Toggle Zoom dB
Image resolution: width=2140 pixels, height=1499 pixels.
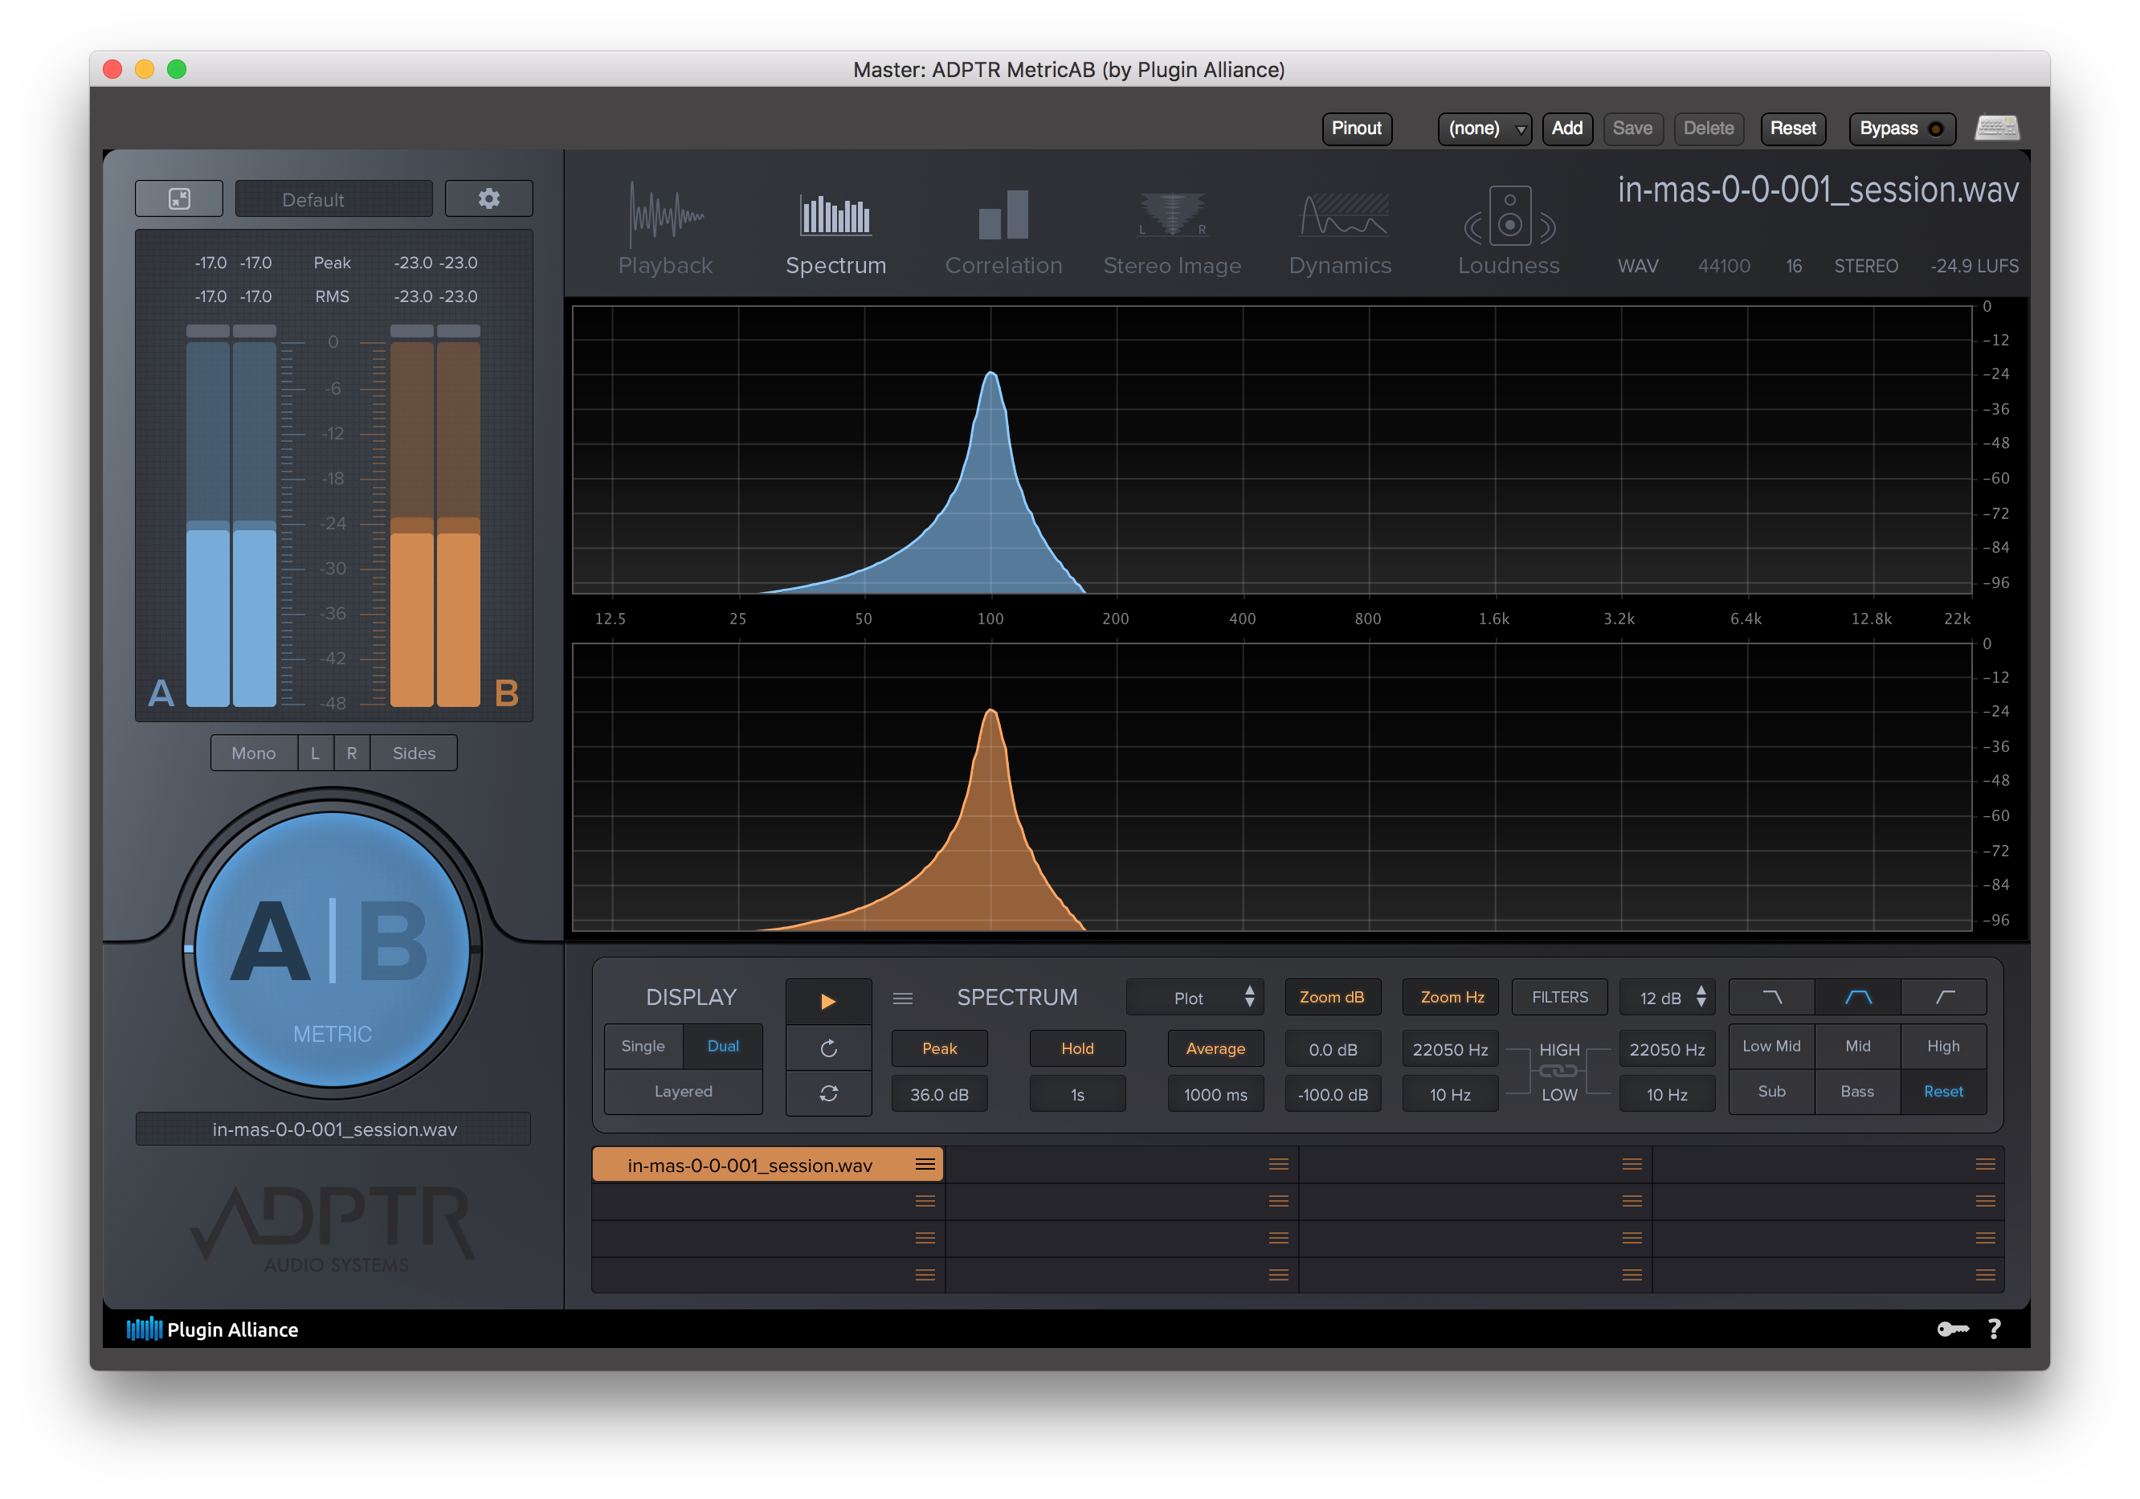tap(1332, 998)
